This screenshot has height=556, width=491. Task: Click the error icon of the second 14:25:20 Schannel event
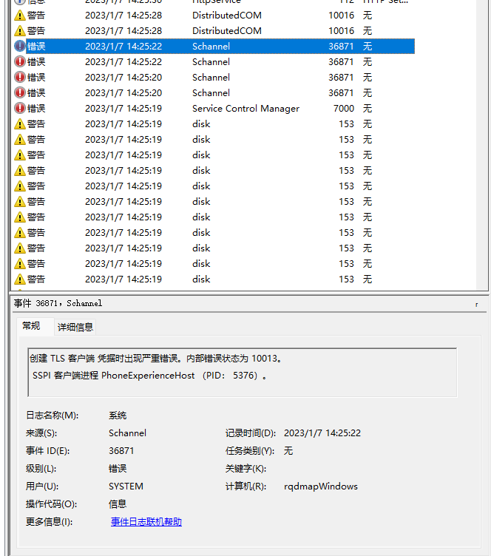[x=20, y=93]
